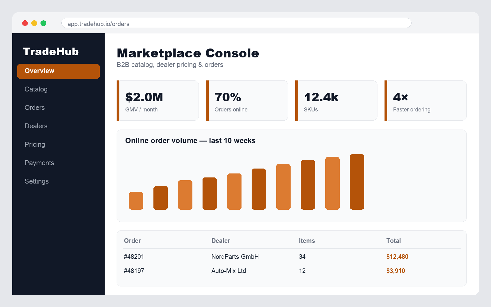This screenshot has width=491, height=307.
Task: Click the Marketplace Console heading
Action: (x=188, y=53)
